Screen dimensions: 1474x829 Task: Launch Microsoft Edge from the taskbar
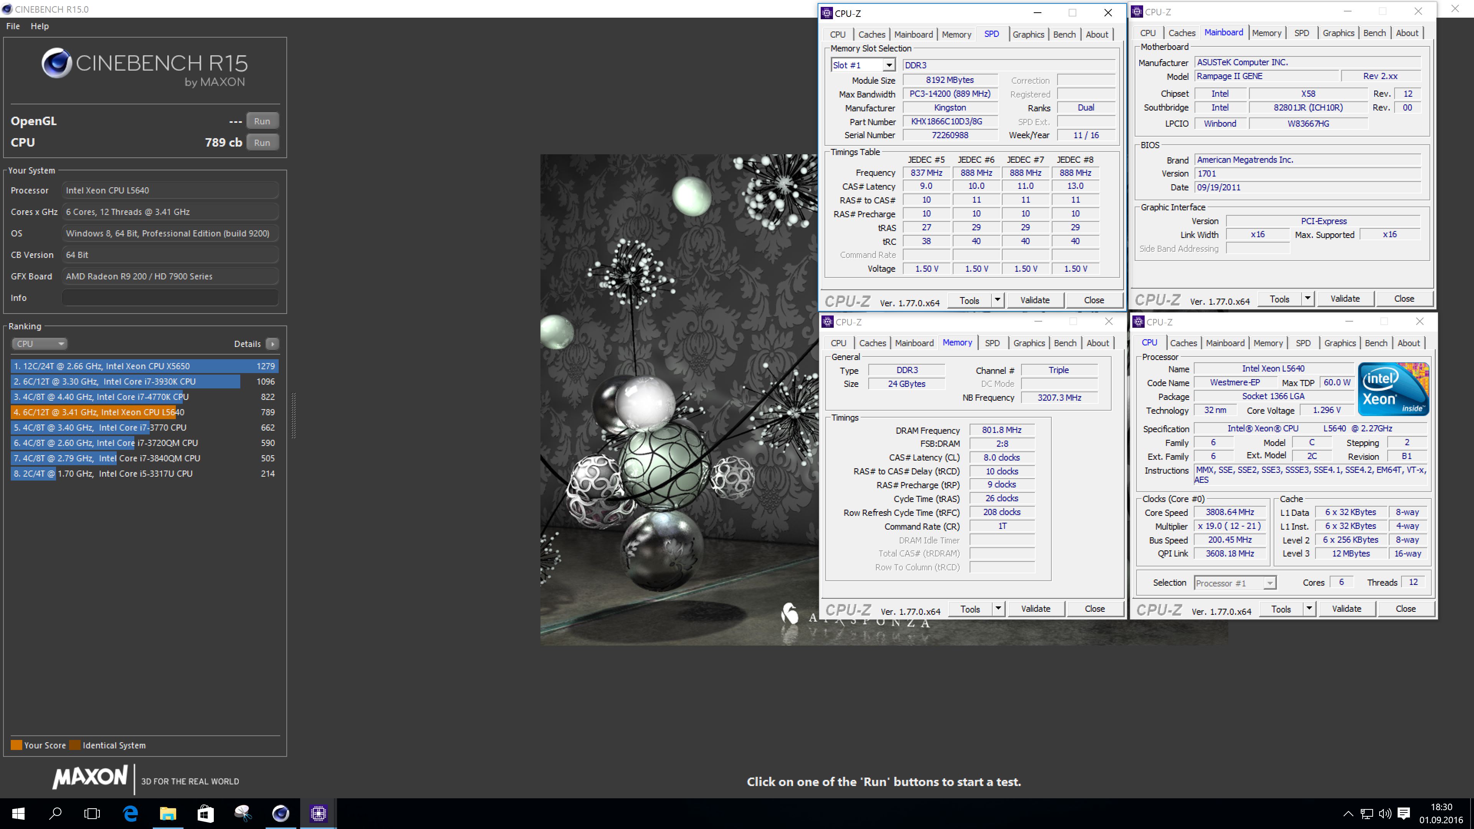(x=131, y=813)
